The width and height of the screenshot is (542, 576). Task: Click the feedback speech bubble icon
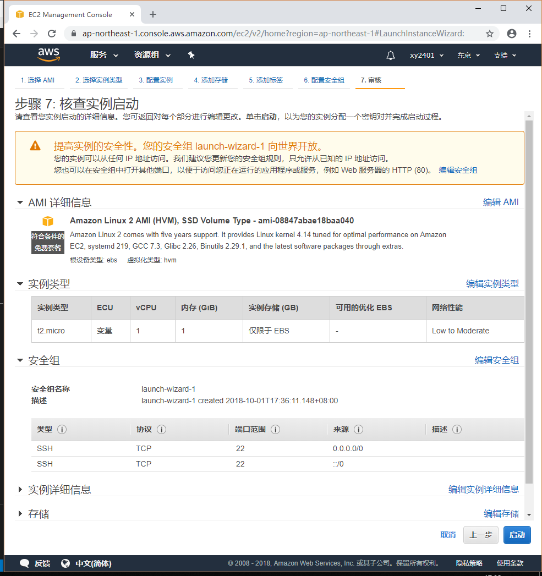[x=25, y=563]
